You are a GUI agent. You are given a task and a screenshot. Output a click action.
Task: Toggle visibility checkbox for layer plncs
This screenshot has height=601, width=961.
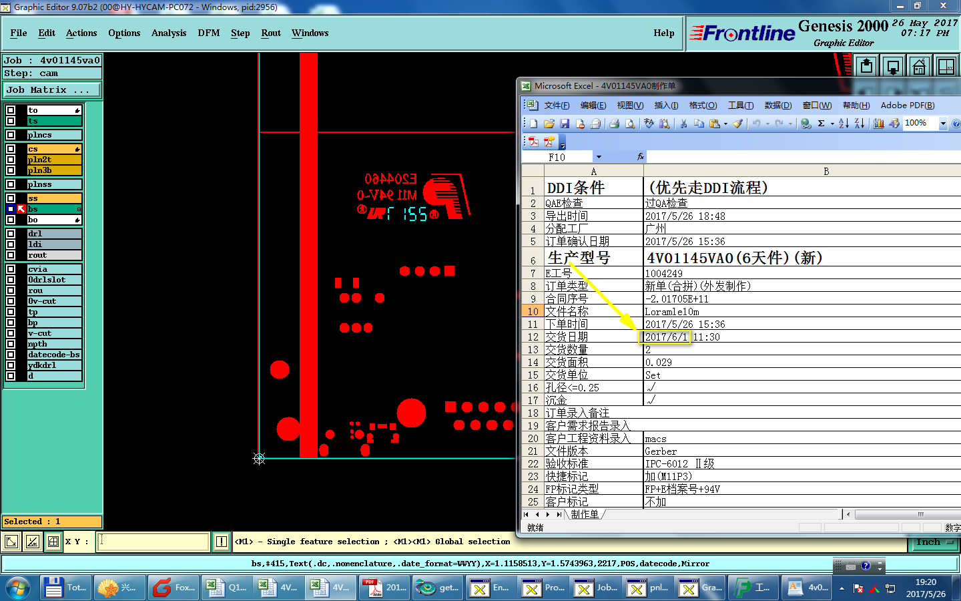pos(11,135)
